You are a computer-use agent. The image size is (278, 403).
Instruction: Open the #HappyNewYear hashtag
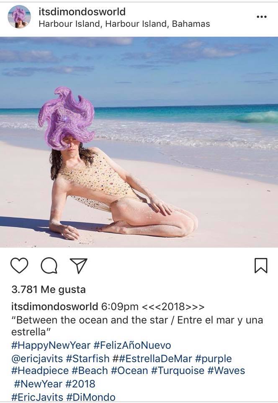(51, 345)
